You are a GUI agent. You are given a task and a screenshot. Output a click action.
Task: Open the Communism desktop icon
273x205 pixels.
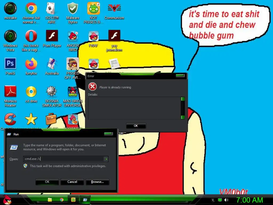[114, 8]
